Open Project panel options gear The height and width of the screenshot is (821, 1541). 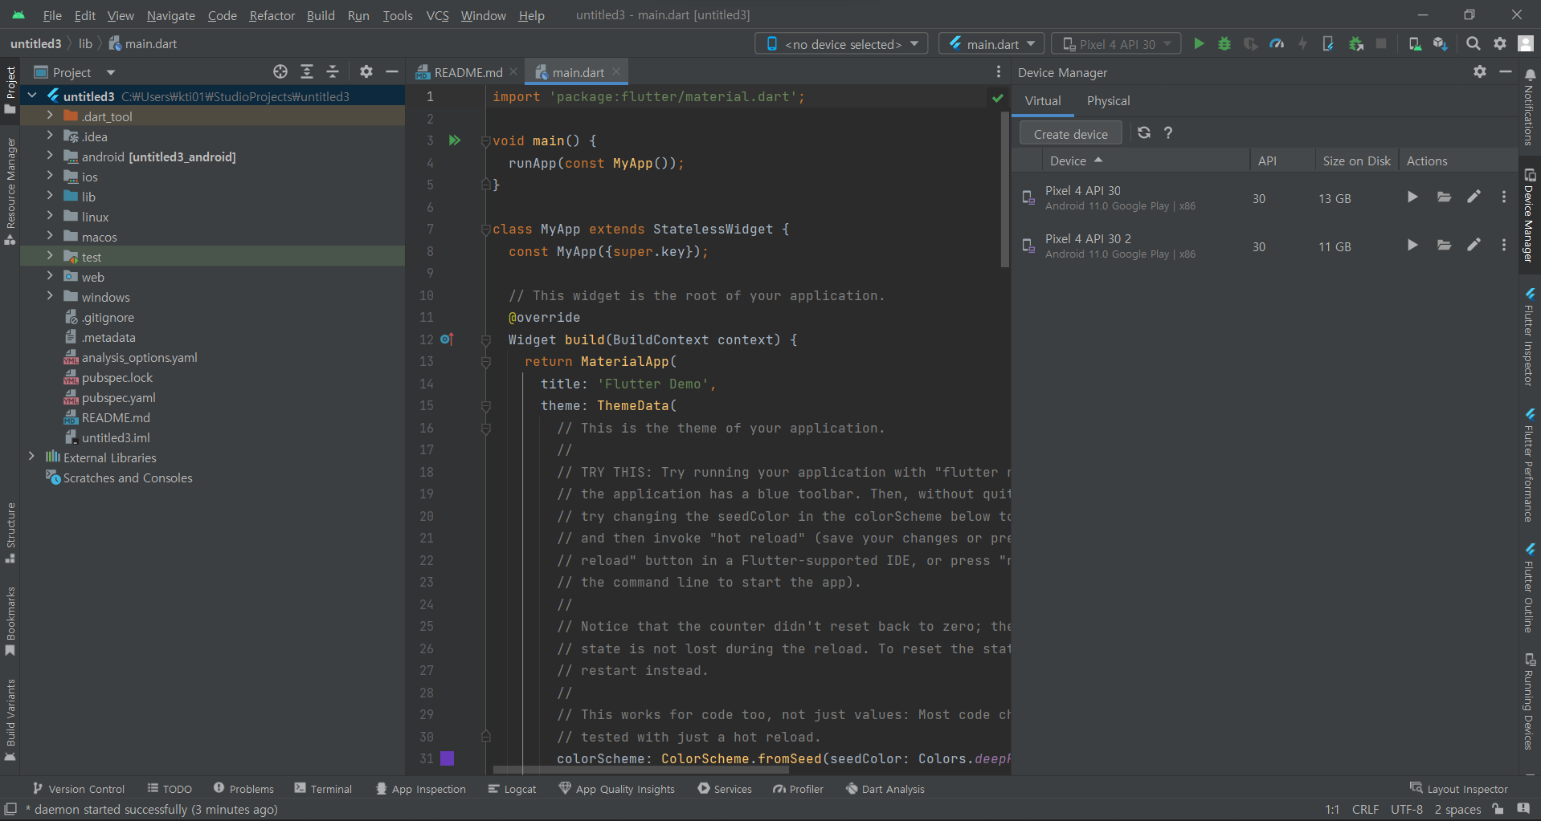[x=366, y=72]
